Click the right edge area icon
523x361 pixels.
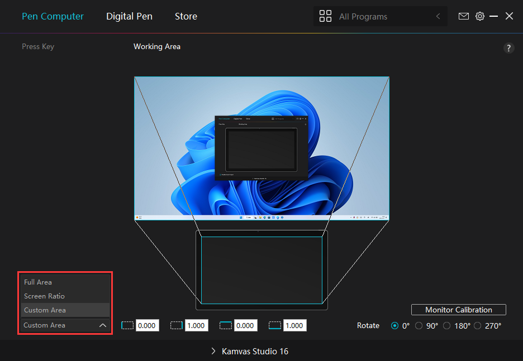(x=177, y=325)
